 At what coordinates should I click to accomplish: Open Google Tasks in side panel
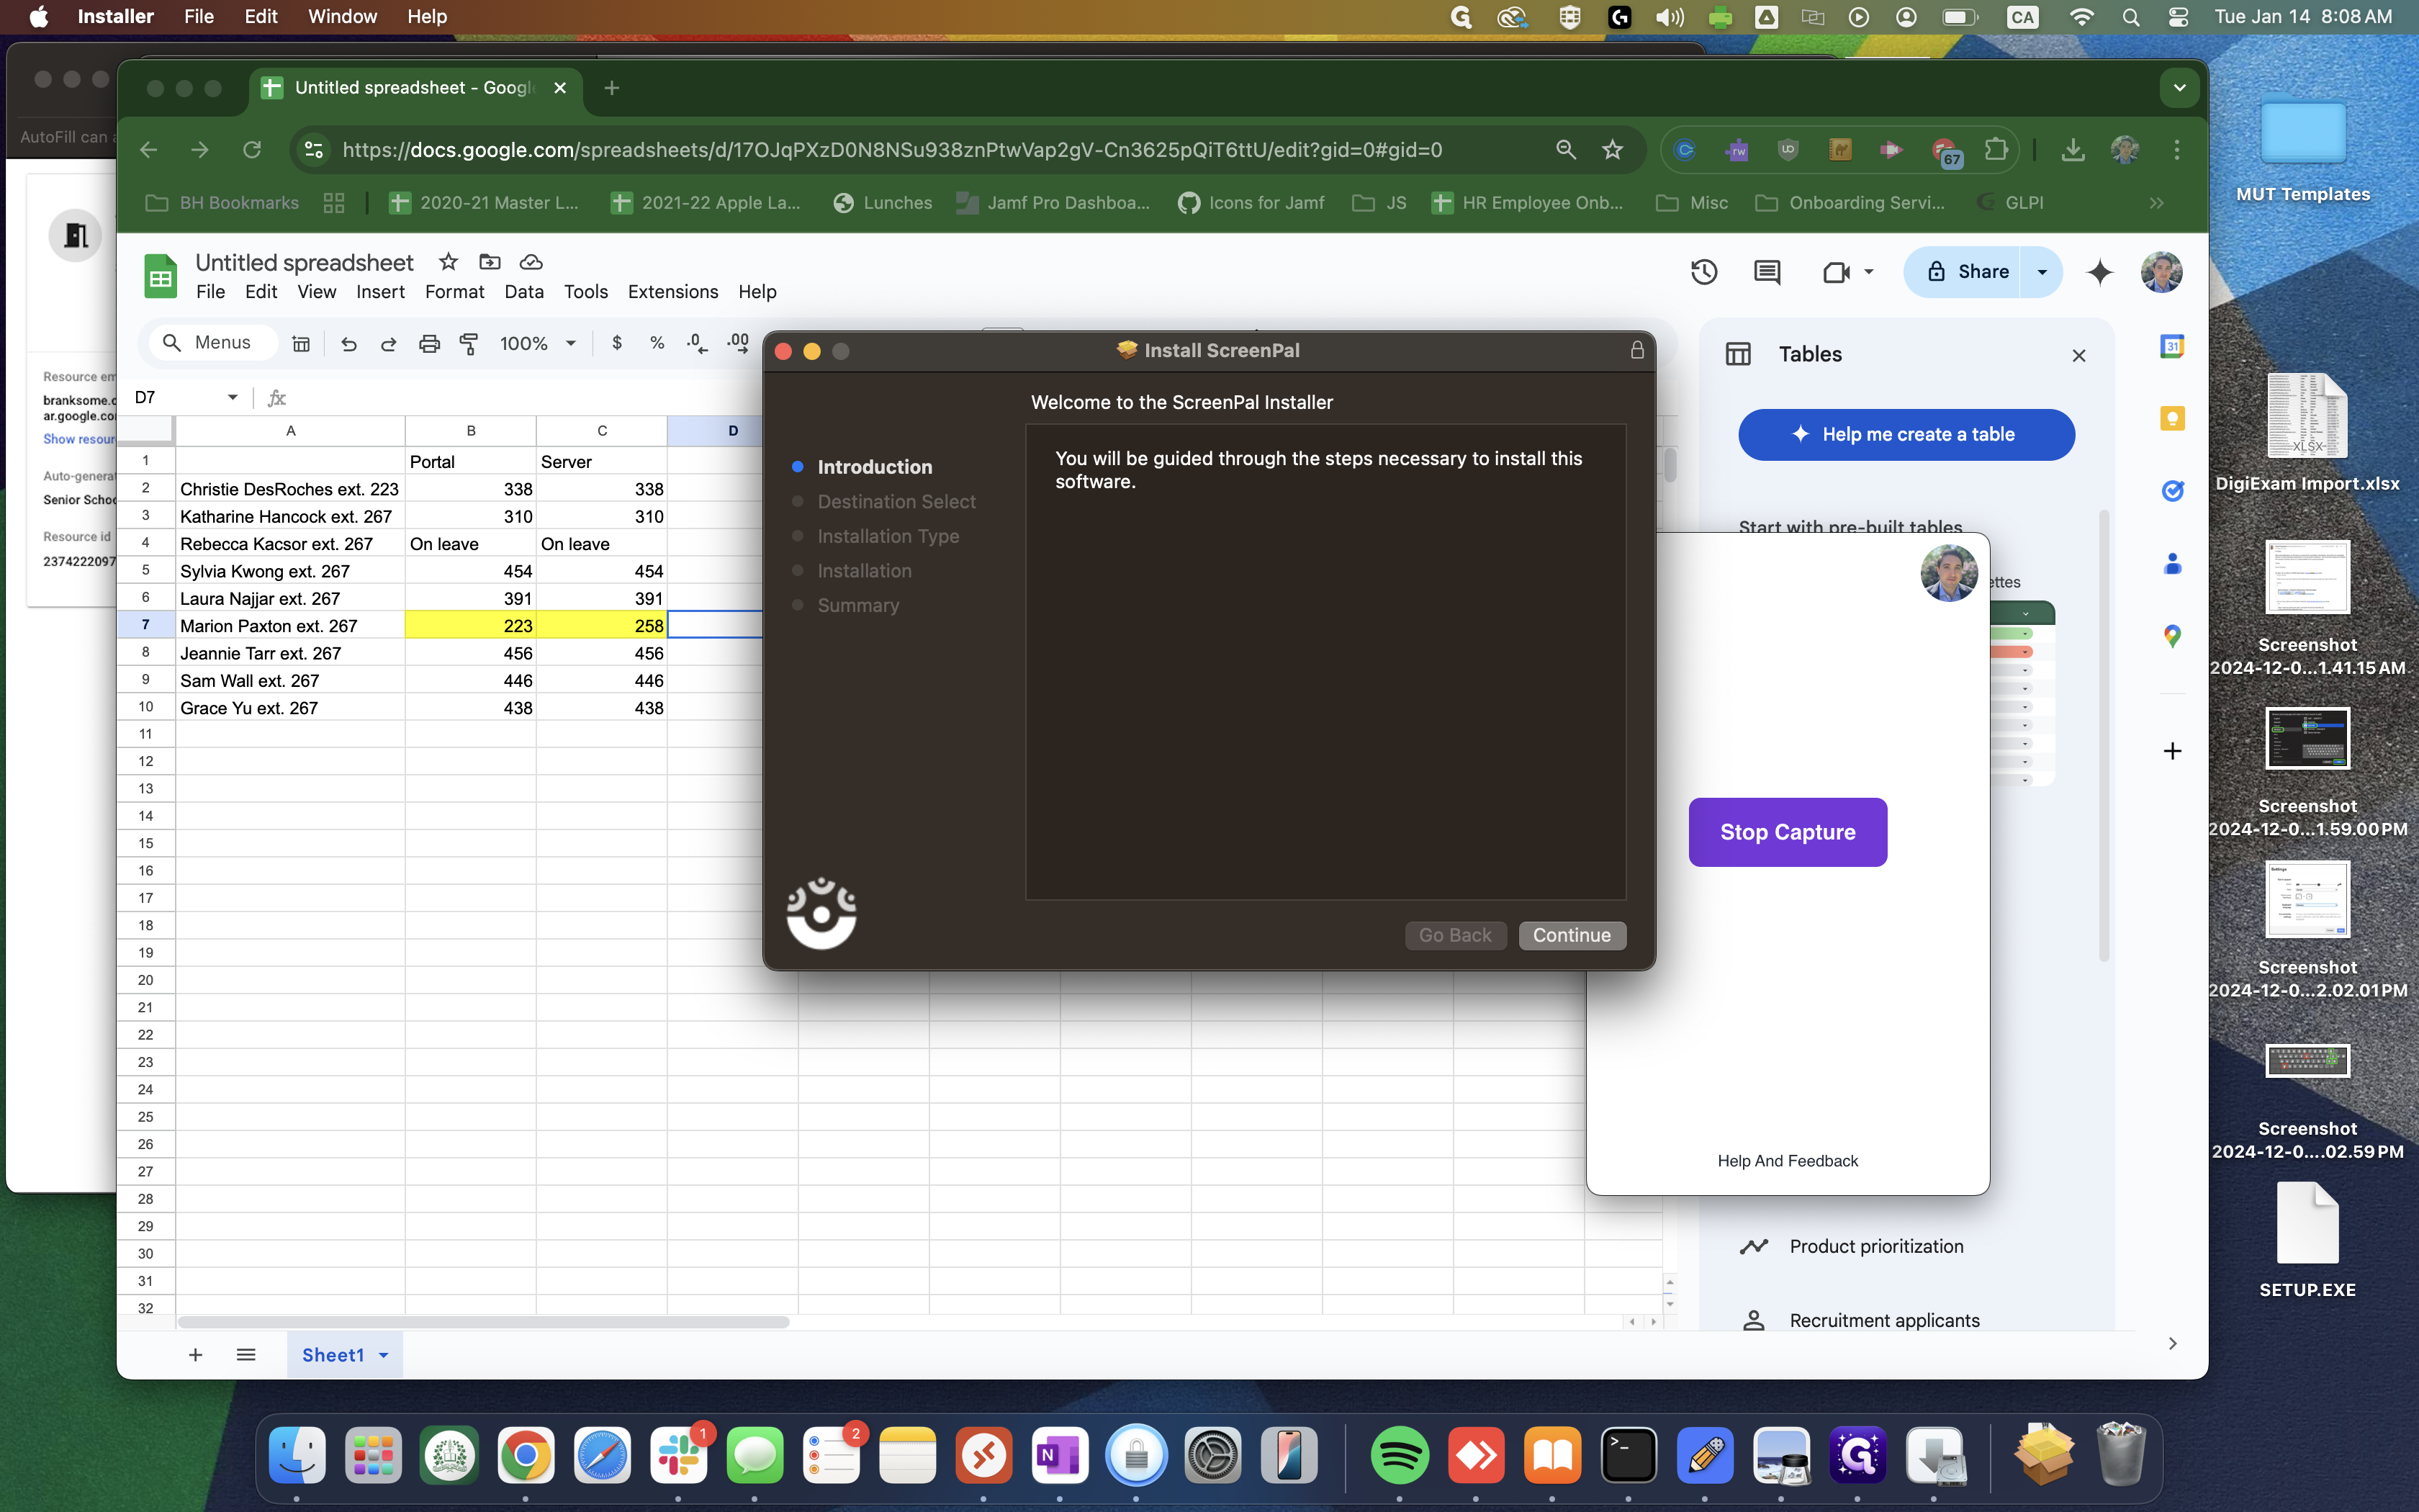tap(2172, 490)
